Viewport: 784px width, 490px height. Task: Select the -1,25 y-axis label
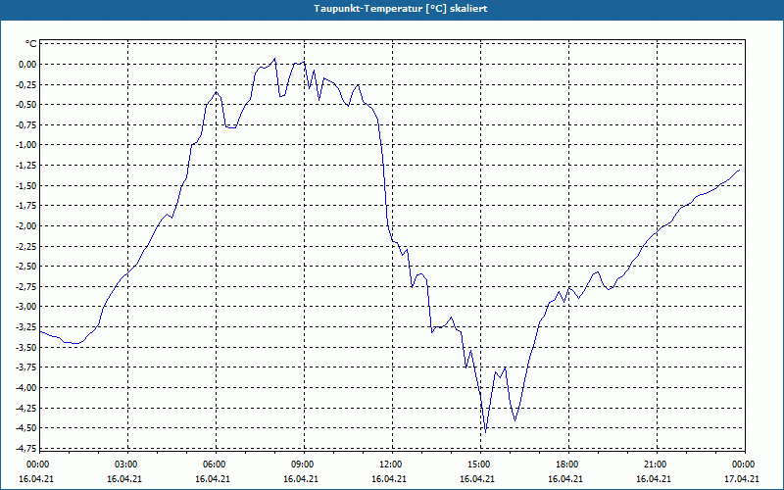tap(26, 165)
